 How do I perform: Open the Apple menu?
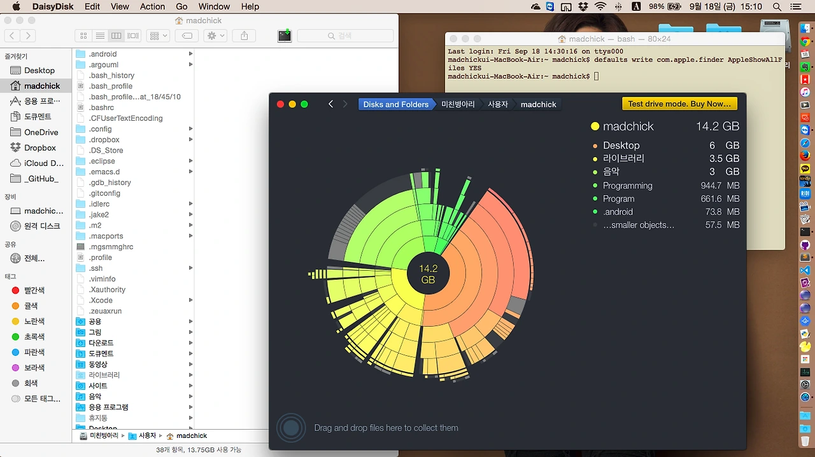(17, 6)
